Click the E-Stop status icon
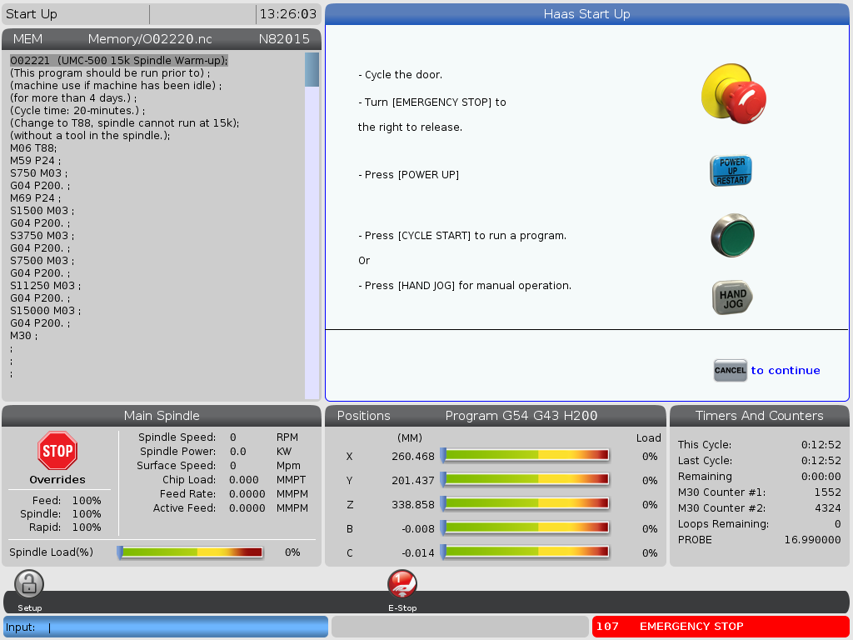 [402, 584]
